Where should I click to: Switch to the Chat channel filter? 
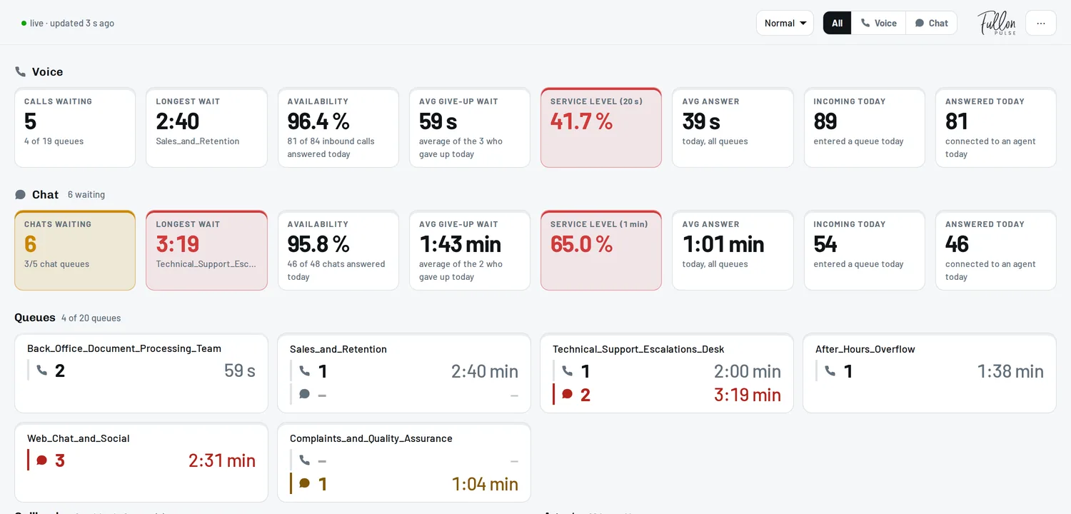(932, 23)
